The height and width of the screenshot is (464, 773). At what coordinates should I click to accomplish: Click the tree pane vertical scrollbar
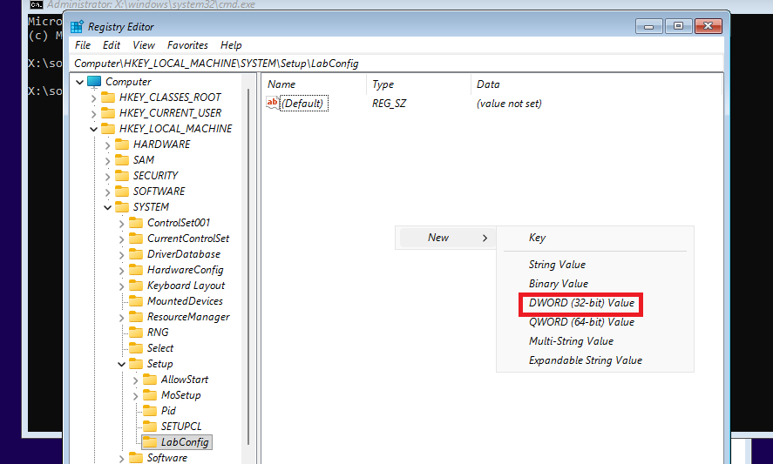point(249,261)
